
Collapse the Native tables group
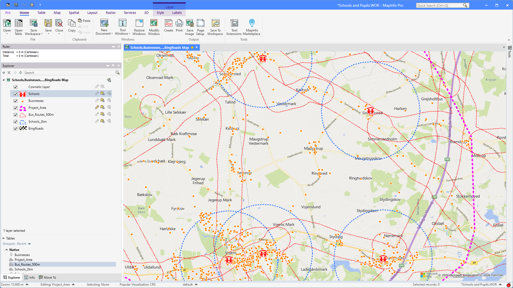[6, 250]
